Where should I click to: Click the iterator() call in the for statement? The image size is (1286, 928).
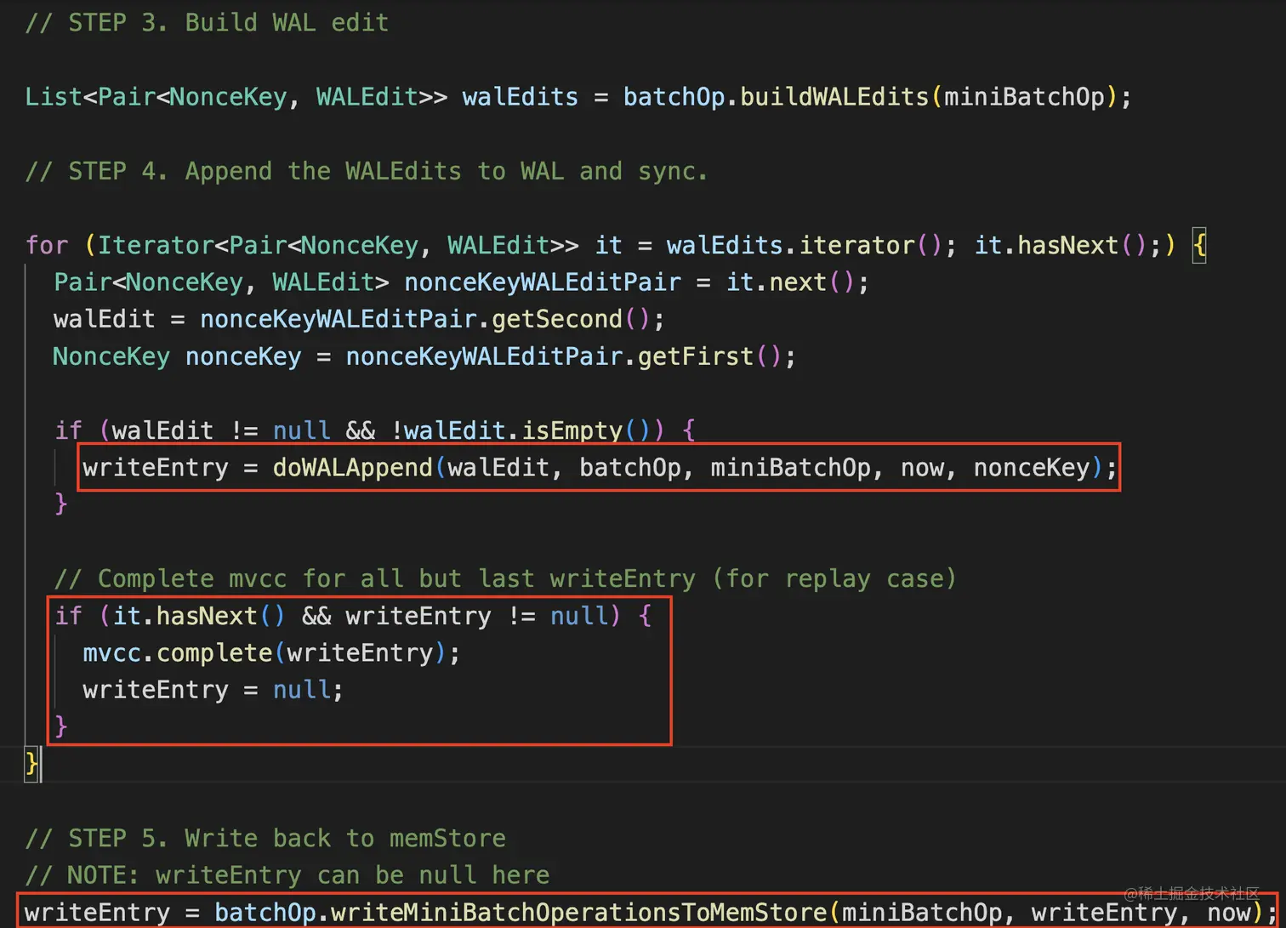[x=855, y=245]
